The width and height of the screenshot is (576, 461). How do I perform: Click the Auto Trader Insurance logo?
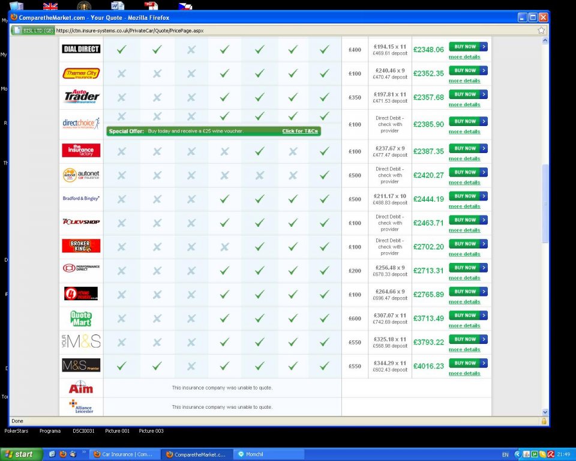(x=81, y=97)
